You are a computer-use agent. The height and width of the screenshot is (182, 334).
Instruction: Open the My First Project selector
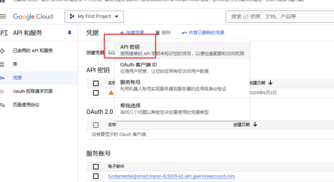(94, 17)
